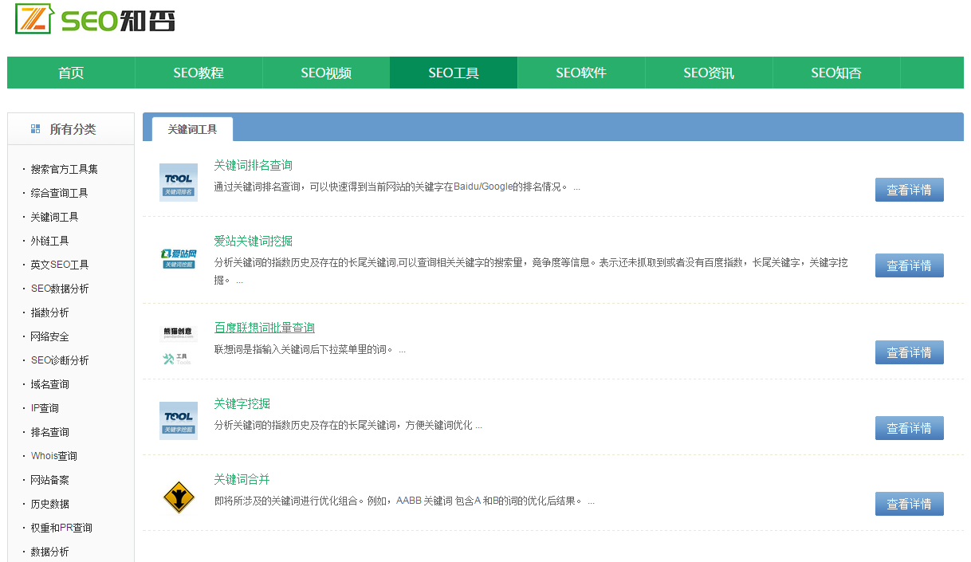Open the 关键词合并 title link

242,479
